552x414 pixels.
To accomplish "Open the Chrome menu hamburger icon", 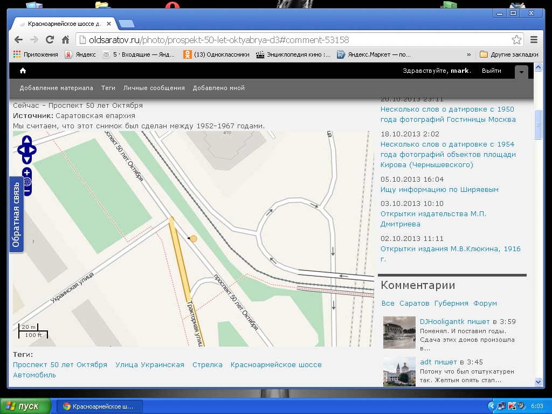I will click(x=534, y=40).
